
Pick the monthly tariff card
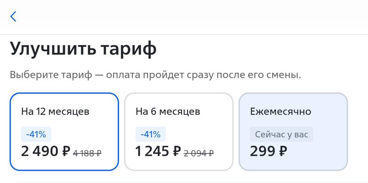pos(293,131)
